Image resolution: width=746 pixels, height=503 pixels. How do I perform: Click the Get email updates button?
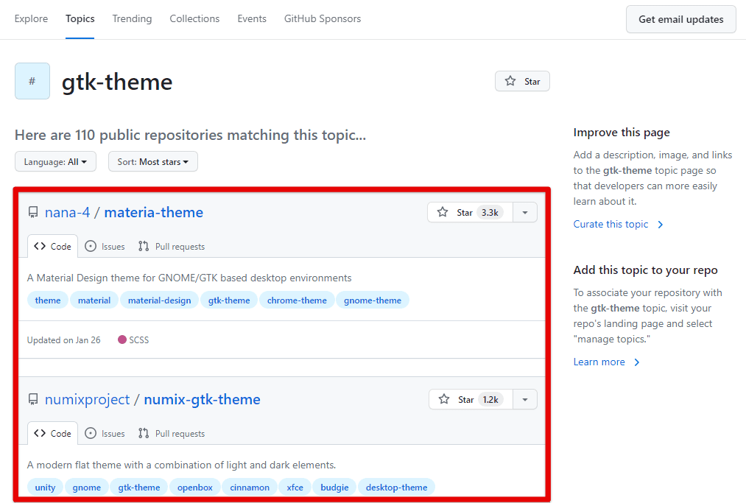click(680, 19)
